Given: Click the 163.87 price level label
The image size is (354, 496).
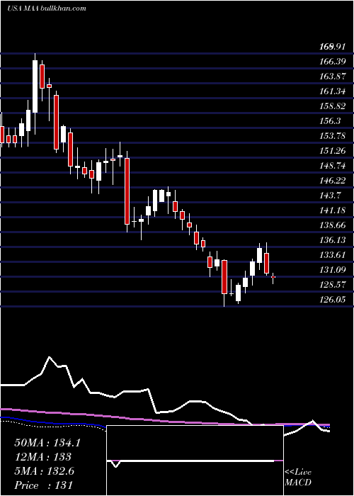Looking at the screenshot, I should click(x=332, y=77).
